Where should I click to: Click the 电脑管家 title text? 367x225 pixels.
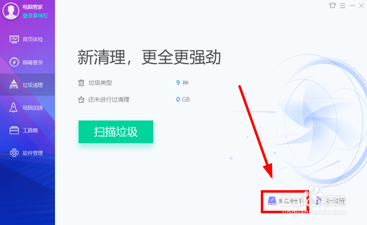point(33,7)
